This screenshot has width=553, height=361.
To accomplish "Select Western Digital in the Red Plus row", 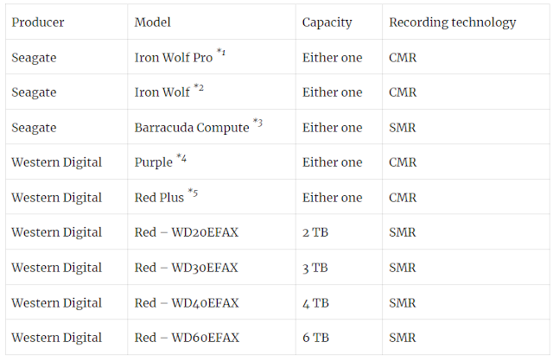I will coord(57,198).
